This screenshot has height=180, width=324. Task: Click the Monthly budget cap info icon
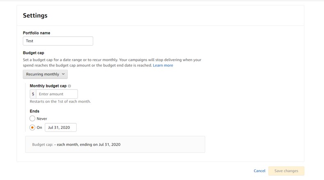click(69, 86)
